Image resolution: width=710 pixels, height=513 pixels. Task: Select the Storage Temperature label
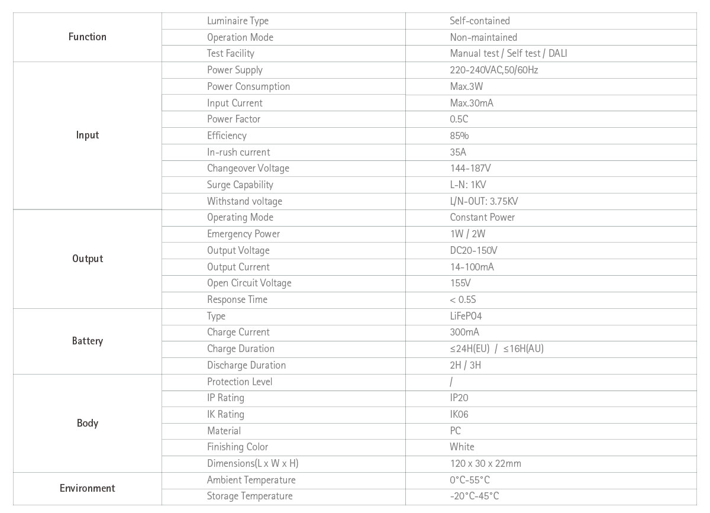[250, 496]
